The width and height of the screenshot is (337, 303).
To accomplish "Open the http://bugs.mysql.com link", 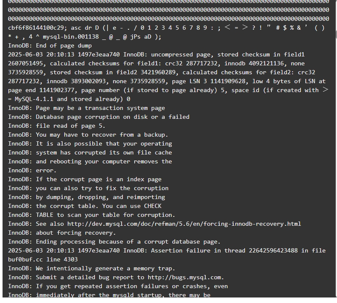I will coord(185,278).
